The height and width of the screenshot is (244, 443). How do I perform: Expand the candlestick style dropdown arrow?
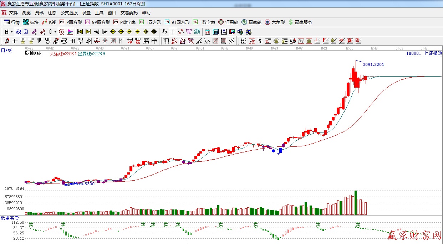[55, 32]
